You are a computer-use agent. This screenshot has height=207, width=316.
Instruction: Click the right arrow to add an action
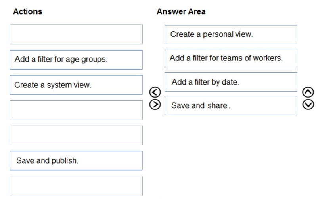pos(155,105)
